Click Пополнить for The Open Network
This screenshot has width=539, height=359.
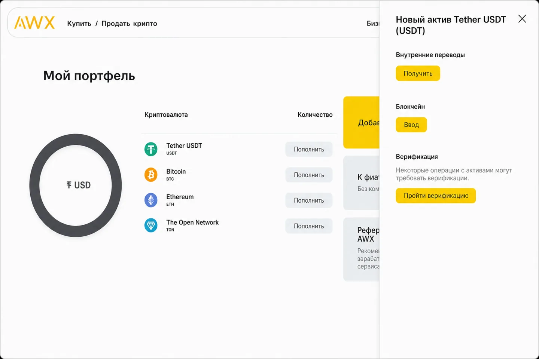309,226
